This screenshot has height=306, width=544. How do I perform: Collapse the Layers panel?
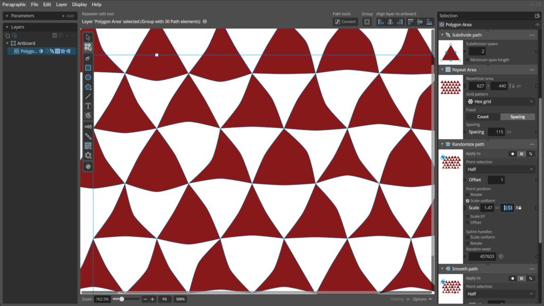click(7, 27)
